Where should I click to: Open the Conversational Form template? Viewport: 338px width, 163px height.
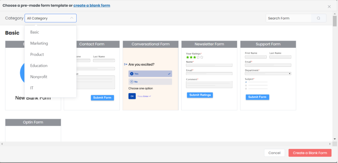coord(151,75)
